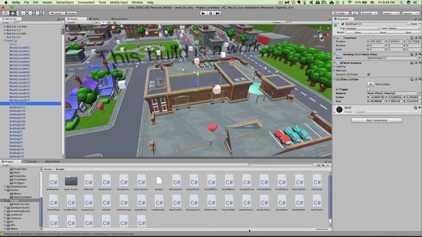Select the Scale tool in the toolbar
This screenshot has height=237, width=422.
click(x=27, y=13)
